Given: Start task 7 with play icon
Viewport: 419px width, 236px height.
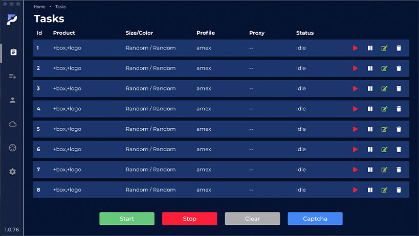Looking at the screenshot, I should tap(355, 170).
